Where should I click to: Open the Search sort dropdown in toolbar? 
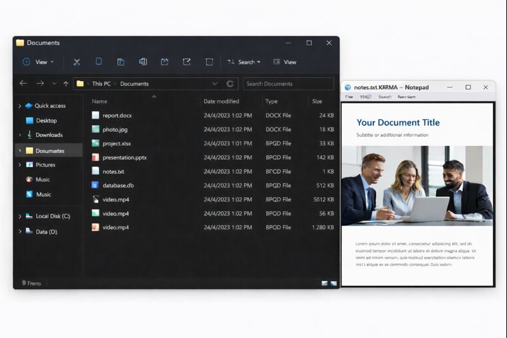click(243, 62)
